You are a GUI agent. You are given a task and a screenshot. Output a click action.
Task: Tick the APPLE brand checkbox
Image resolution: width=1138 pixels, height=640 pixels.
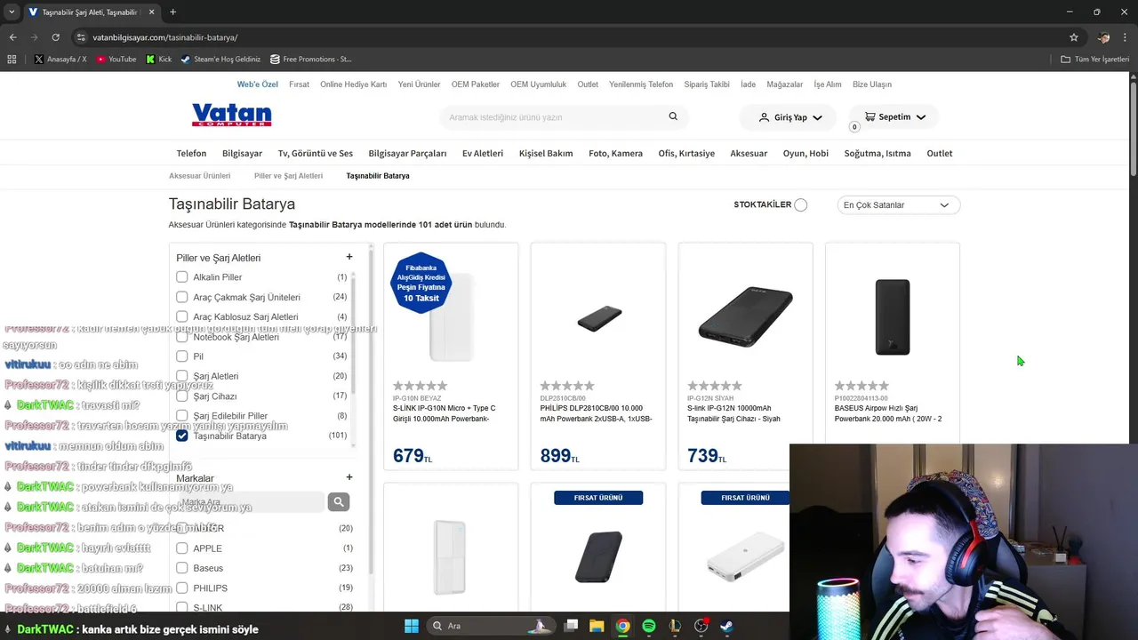pos(182,548)
